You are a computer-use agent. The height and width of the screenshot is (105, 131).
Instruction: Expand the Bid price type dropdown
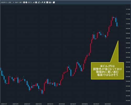[x=17, y=2]
